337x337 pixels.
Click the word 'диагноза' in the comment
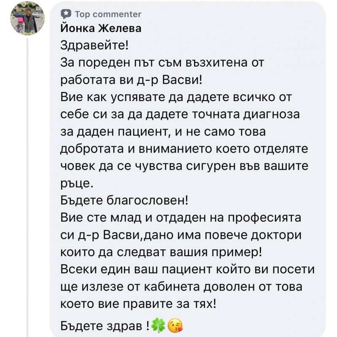point(271,115)
